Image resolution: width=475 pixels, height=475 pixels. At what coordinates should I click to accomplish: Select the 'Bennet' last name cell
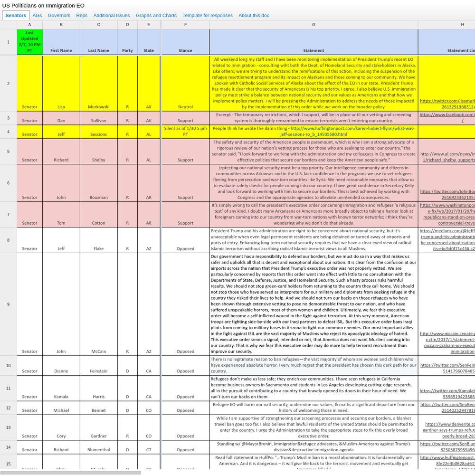(99, 408)
